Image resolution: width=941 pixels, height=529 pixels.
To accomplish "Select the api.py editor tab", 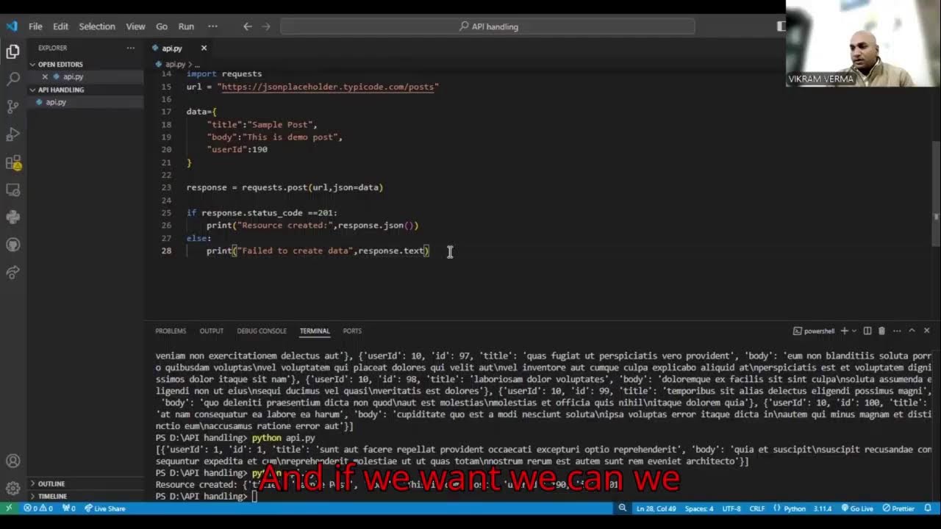I will point(172,48).
